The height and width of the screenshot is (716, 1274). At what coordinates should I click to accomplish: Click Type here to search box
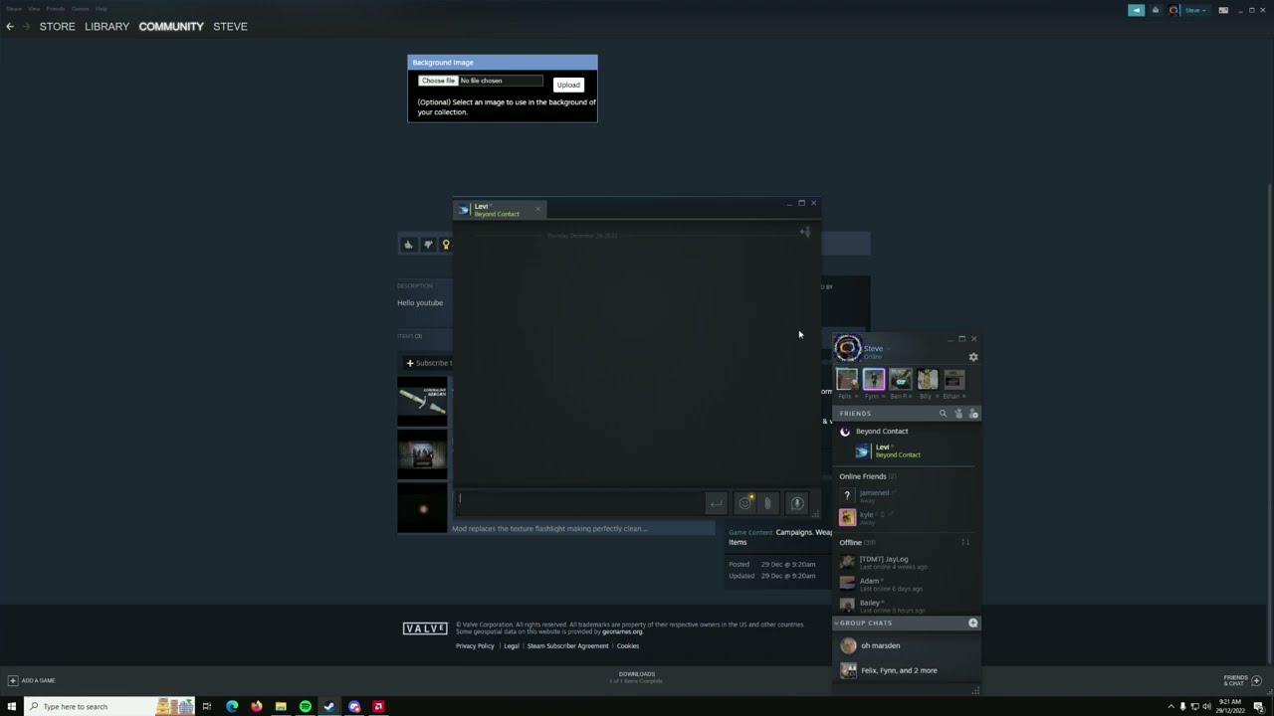pos(109,706)
